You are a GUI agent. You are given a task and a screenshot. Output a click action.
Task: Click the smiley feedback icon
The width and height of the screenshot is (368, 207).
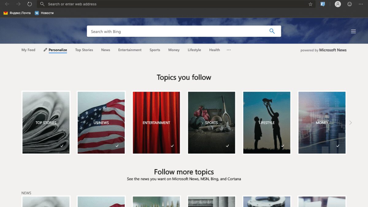[x=350, y=4]
